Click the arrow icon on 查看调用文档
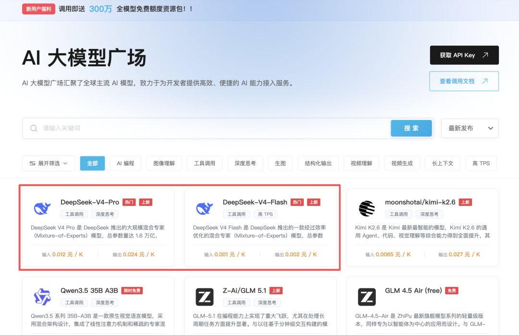Screen dimensions: 519x335 485,81
